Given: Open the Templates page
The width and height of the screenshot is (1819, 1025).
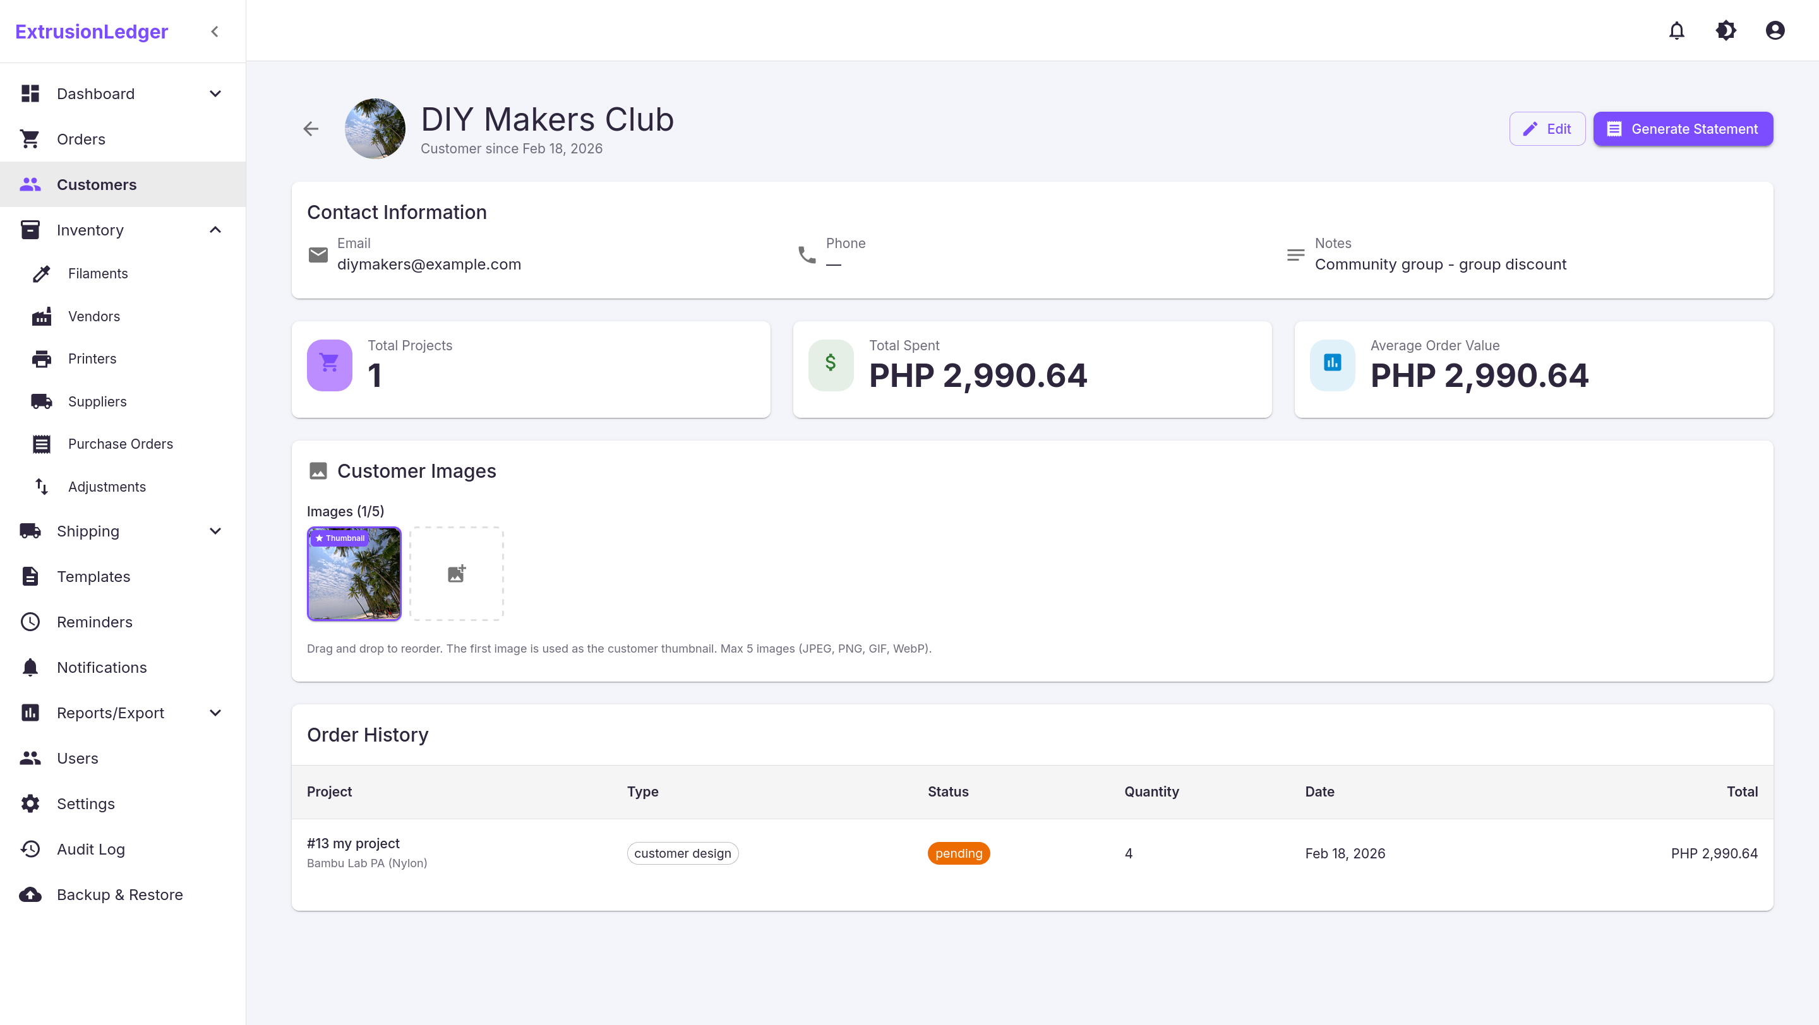Looking at the screenshot, I should pyautogui.click(x=92, y=576).
